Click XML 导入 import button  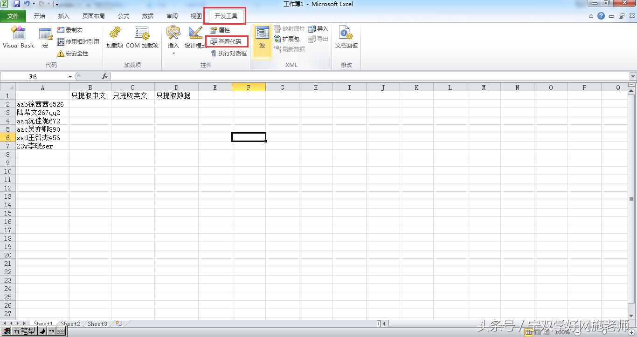pyautogui.click(x=318, y=29)
